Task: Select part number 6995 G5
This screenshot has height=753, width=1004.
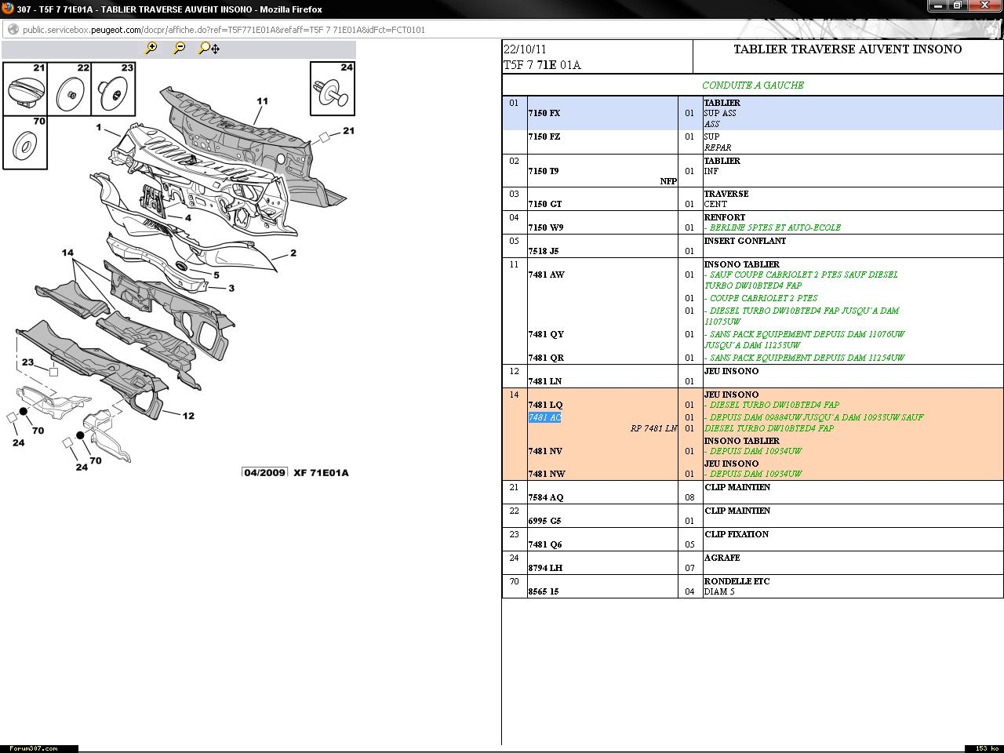Action: 544,521
